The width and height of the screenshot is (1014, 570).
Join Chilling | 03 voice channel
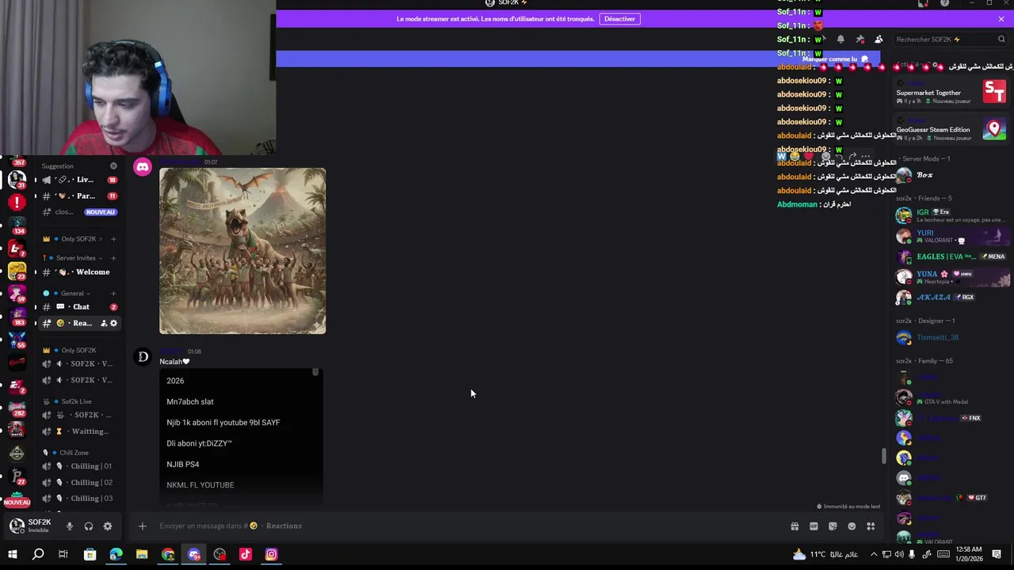(81, 498)
